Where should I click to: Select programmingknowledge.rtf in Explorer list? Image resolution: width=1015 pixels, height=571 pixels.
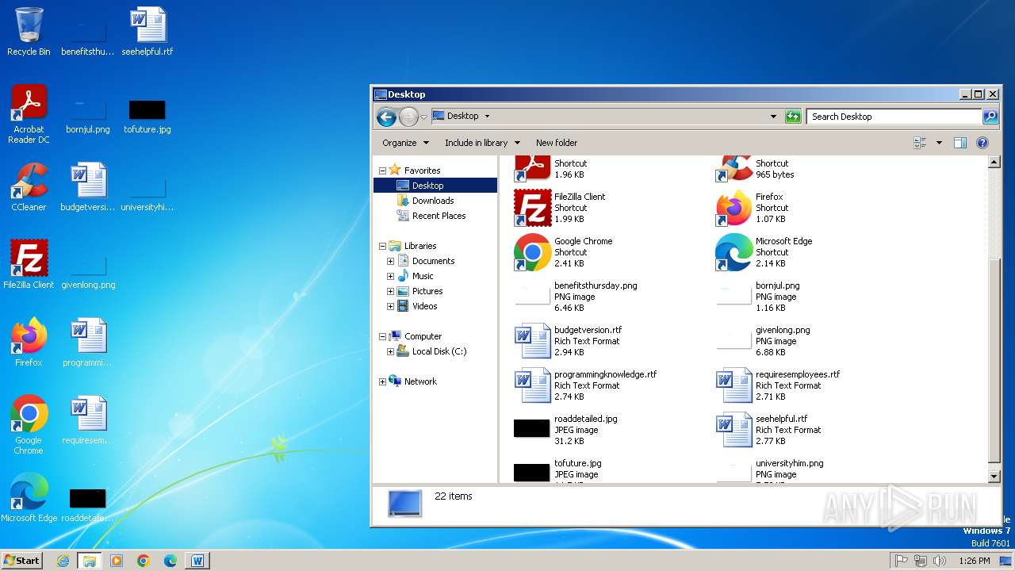point(586,385)
